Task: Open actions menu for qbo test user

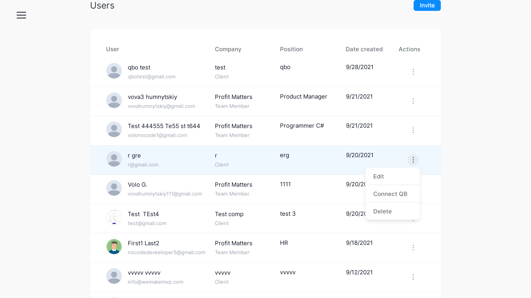Action: pos(413,72)
